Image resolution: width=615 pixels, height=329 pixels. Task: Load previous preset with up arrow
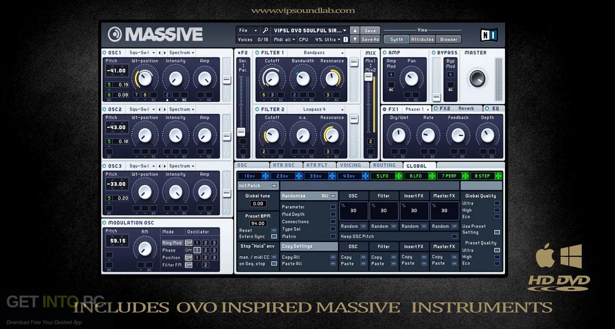[x=355, y=30]
